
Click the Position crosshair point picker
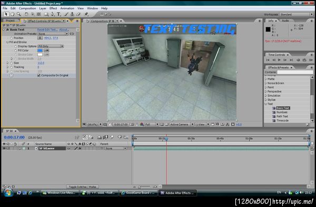pos(40,38)
